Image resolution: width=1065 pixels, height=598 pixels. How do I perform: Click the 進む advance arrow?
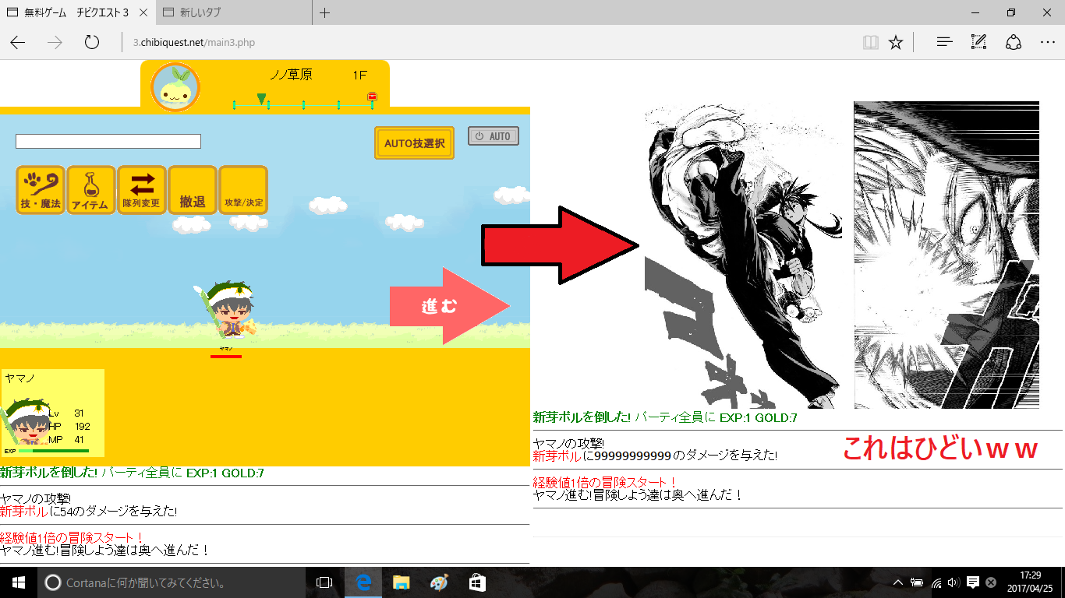(450, 306)
